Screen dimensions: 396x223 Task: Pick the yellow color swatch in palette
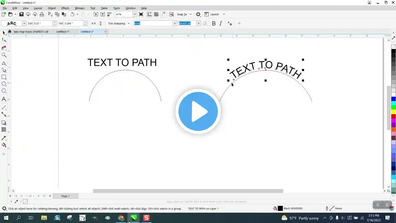click(x=394, y=112)
